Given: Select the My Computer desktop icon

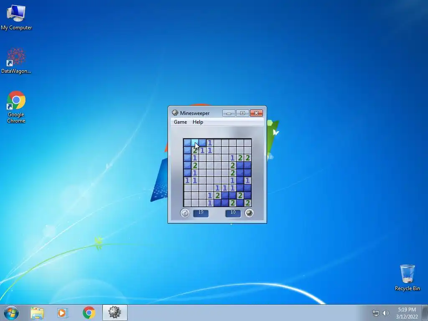Looking at the screenshot, I should click(16, 17).
